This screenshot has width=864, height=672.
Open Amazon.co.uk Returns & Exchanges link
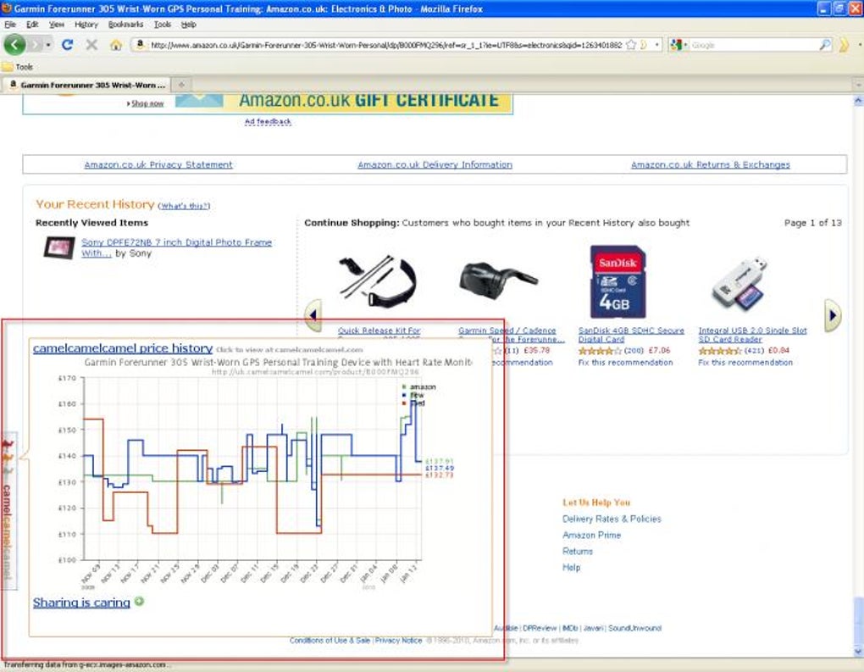click(x=711, y=164)
